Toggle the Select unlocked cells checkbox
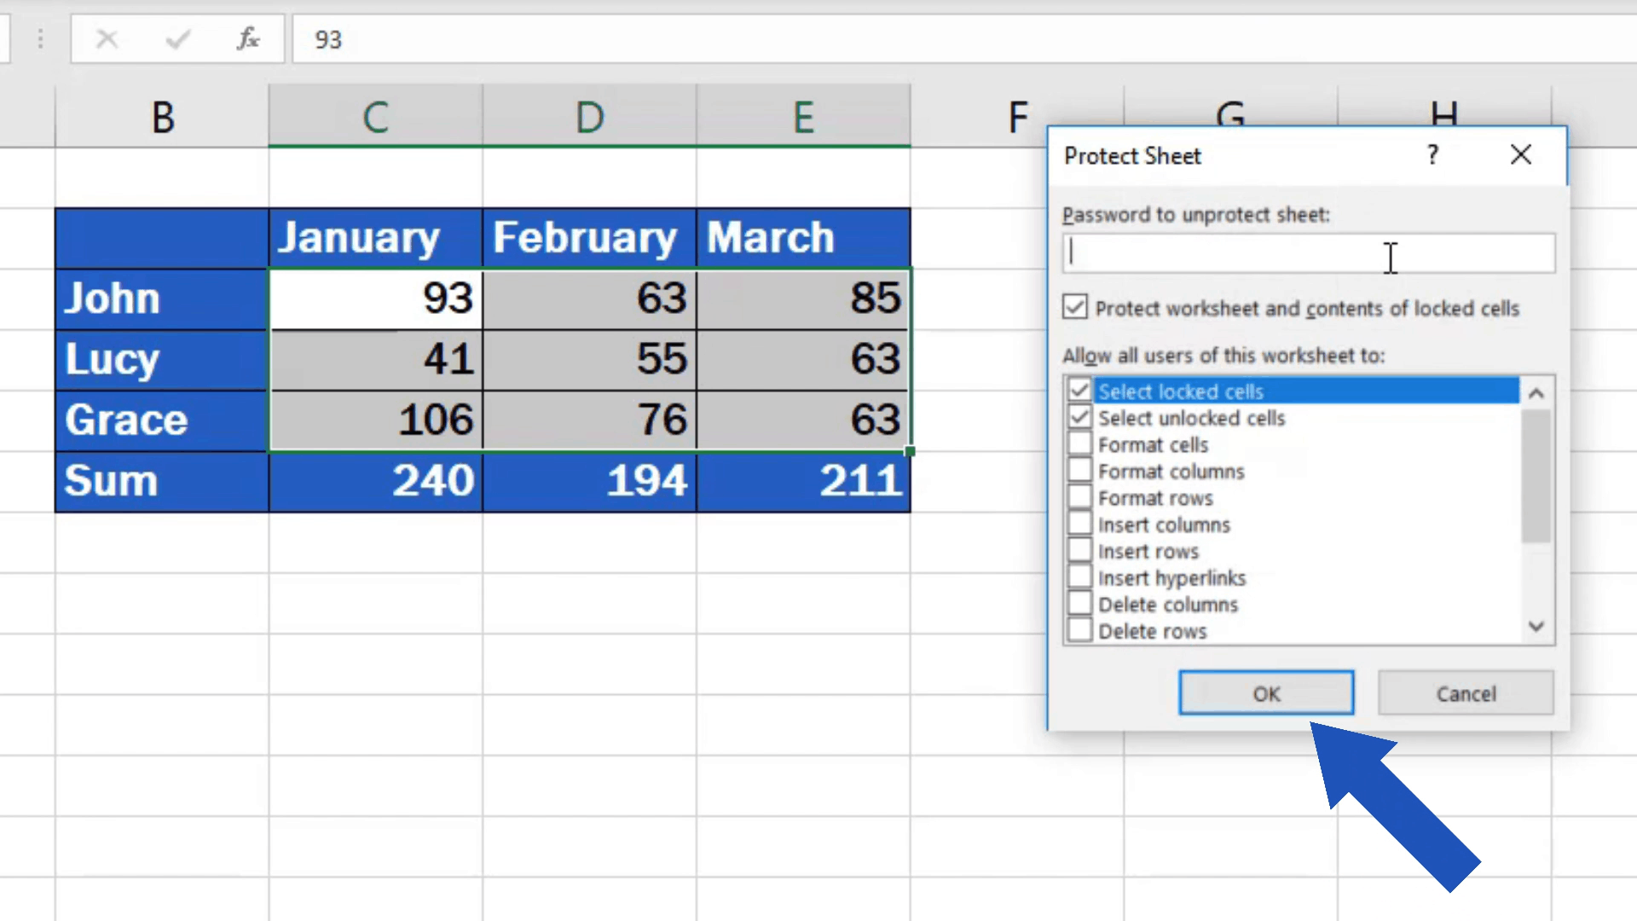 point(1079,418)
